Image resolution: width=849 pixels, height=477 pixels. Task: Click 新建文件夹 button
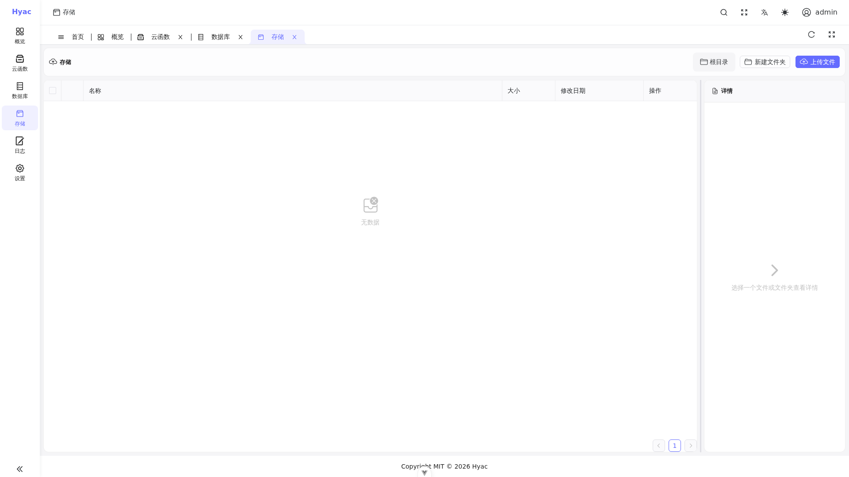pos(765,62)
